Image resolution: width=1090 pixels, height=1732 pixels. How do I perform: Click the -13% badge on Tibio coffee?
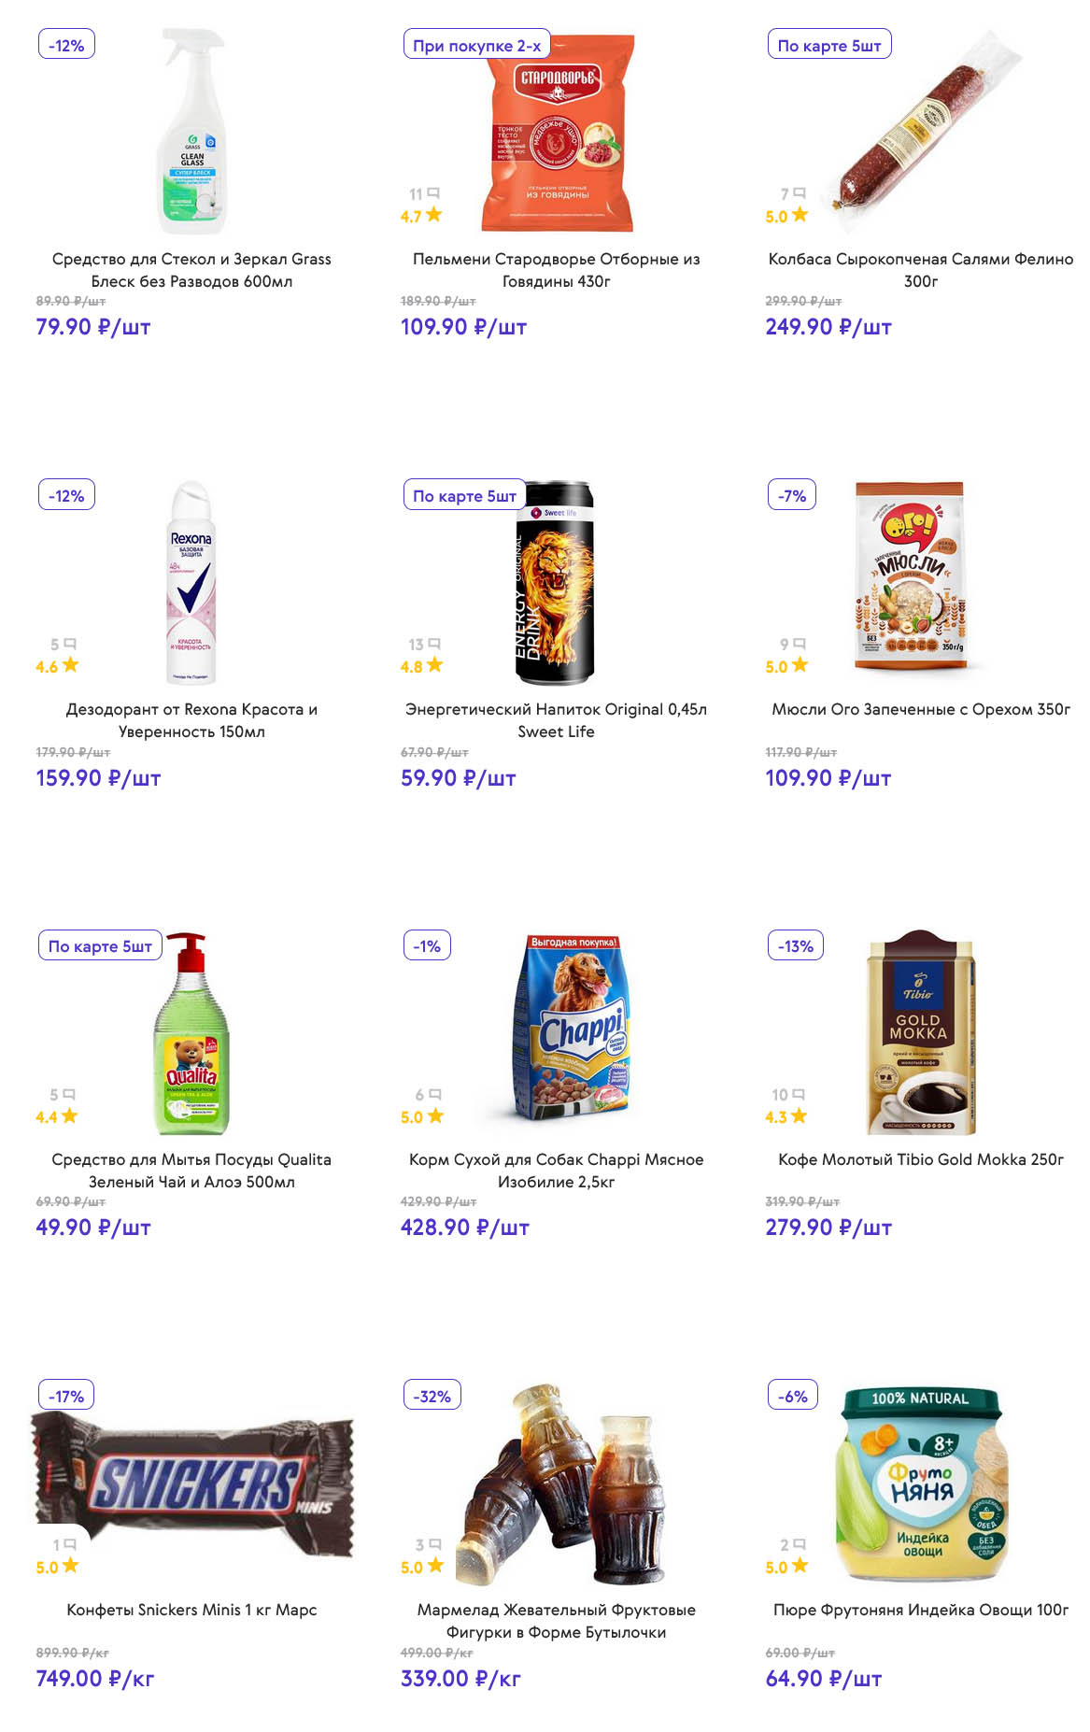795,945
